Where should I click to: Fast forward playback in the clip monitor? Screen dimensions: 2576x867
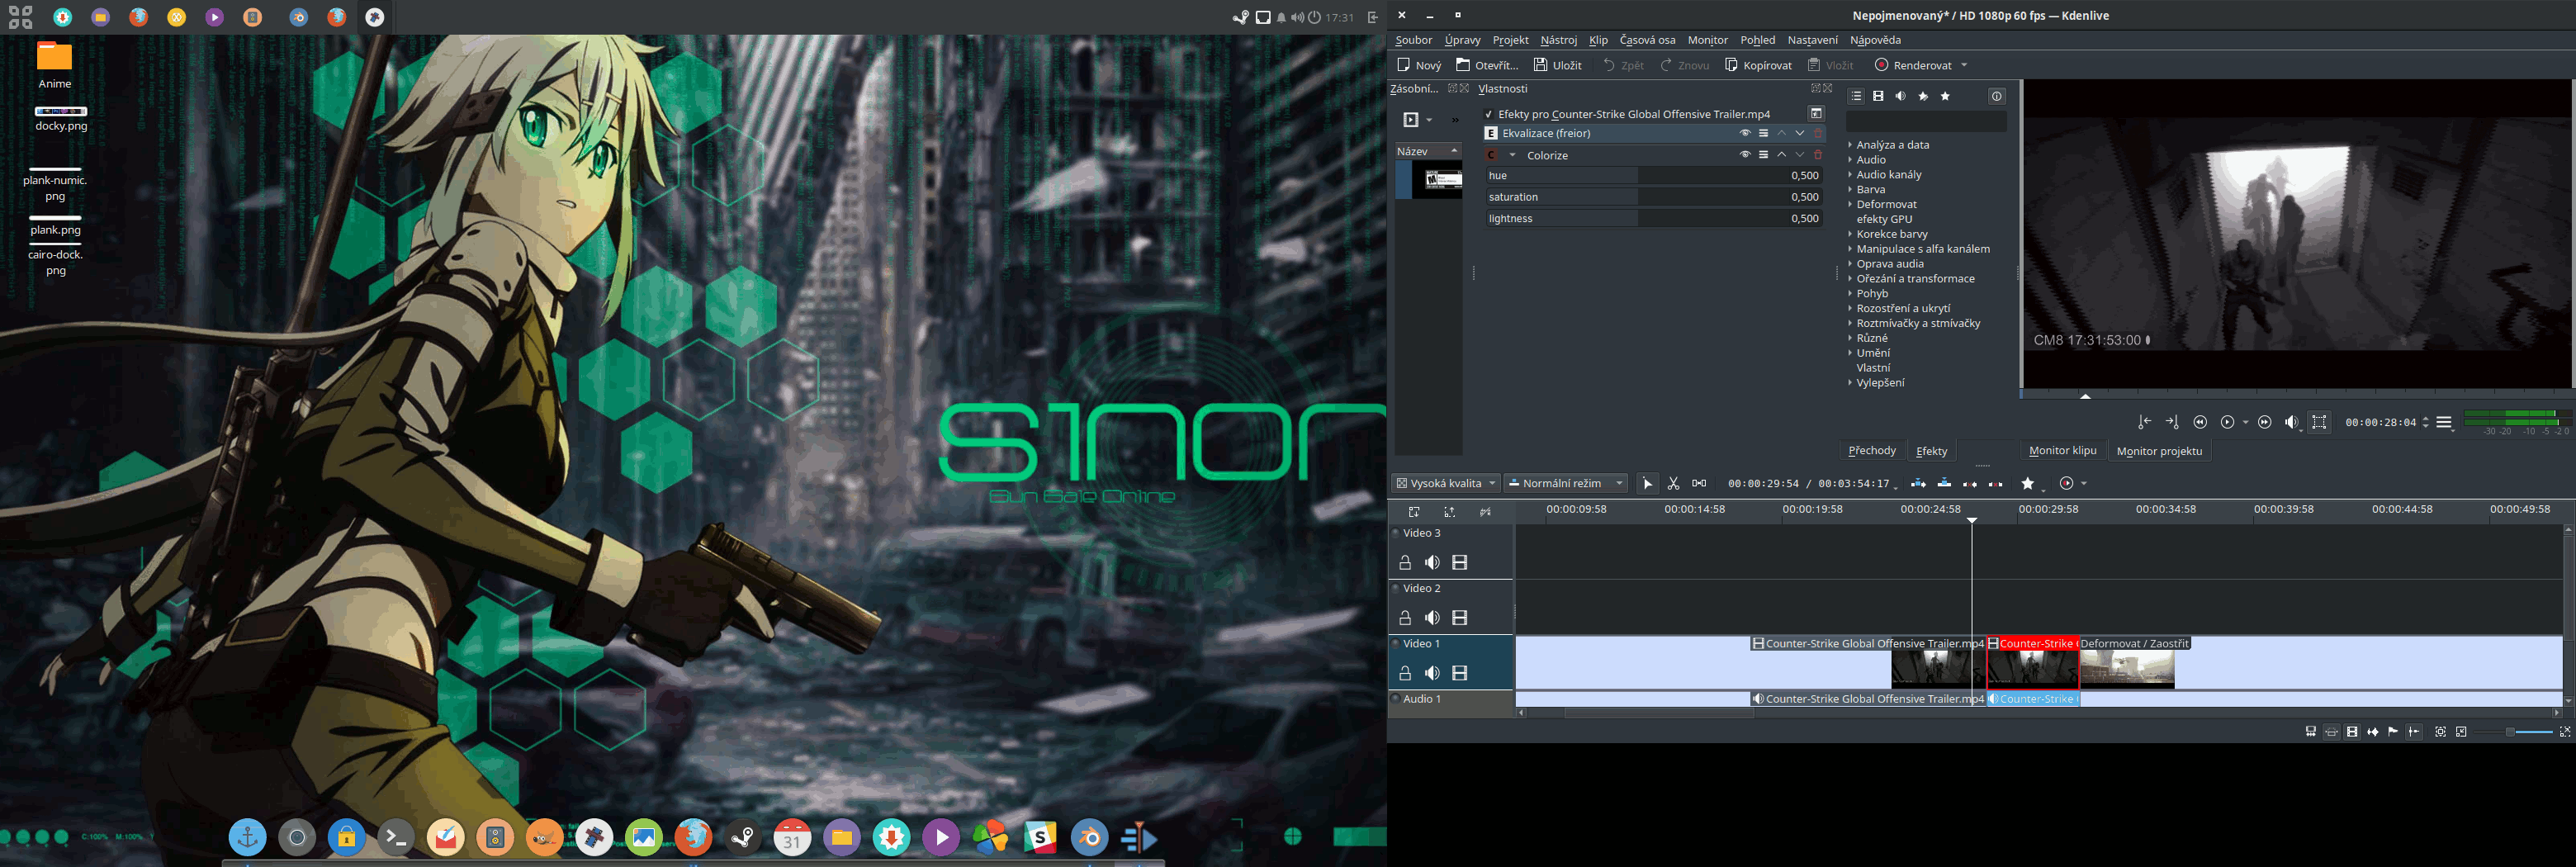point(2265,422)
